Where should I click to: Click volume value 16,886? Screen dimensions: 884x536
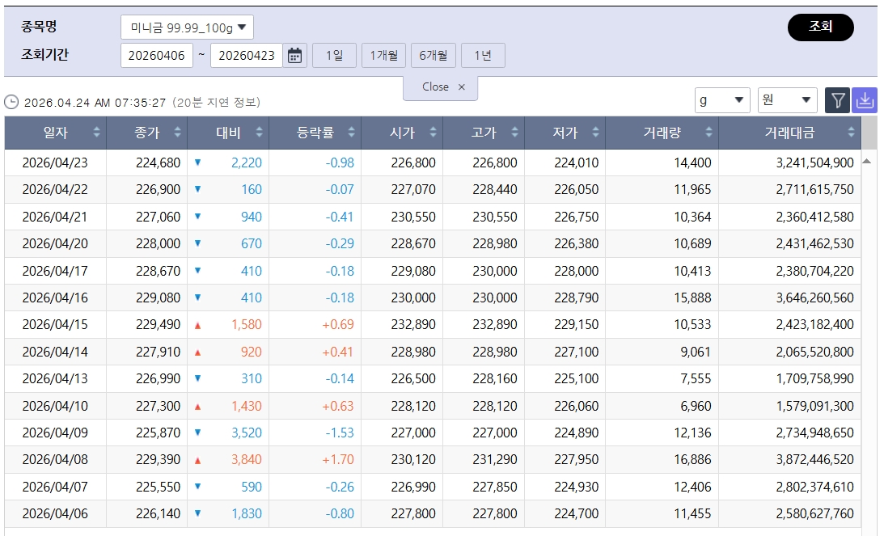pos(692,460)
